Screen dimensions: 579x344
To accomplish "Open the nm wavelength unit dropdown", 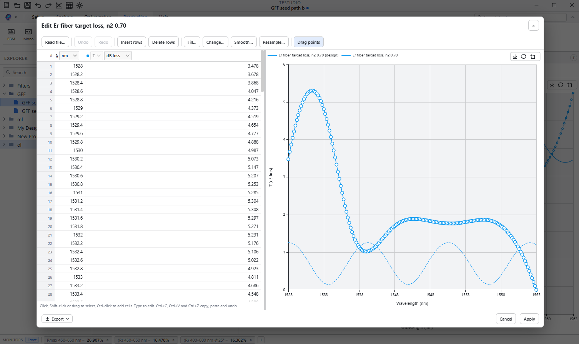I will click(69, 56).
